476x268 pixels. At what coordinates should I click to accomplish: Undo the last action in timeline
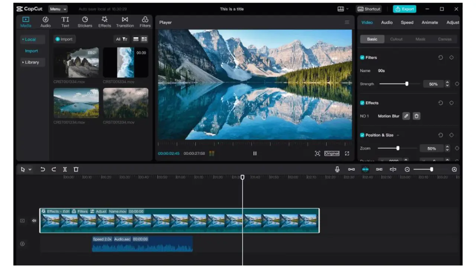43,169
